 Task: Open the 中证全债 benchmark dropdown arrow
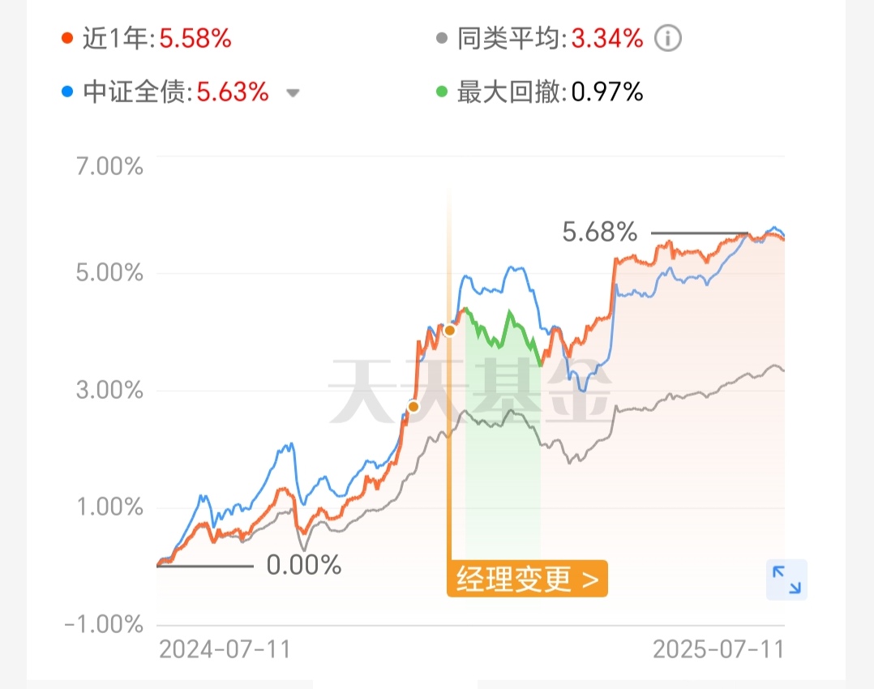[293, 93]
